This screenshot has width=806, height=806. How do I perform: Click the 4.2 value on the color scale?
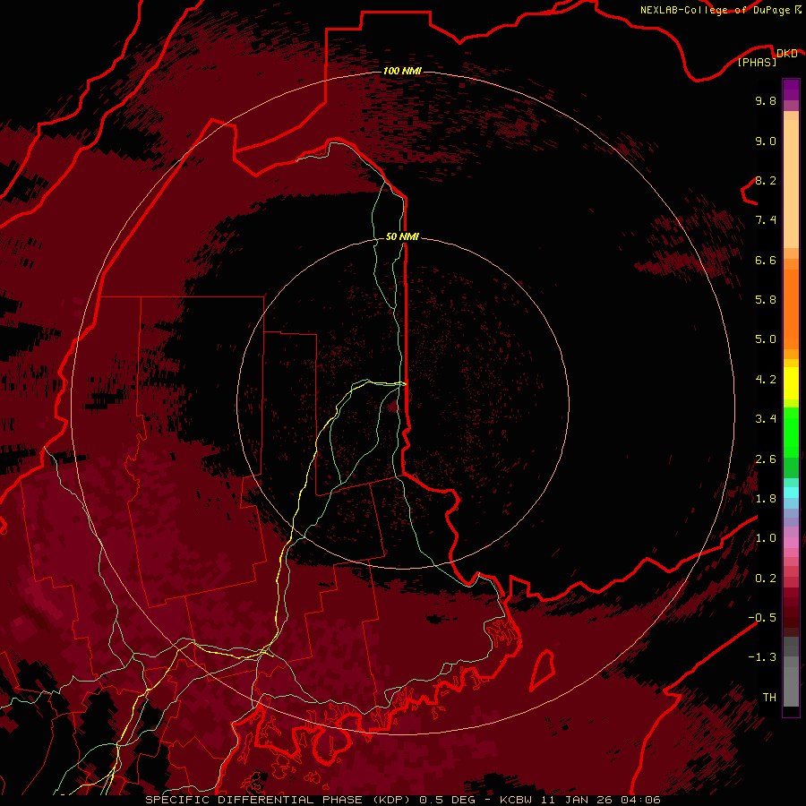point(766,380)
